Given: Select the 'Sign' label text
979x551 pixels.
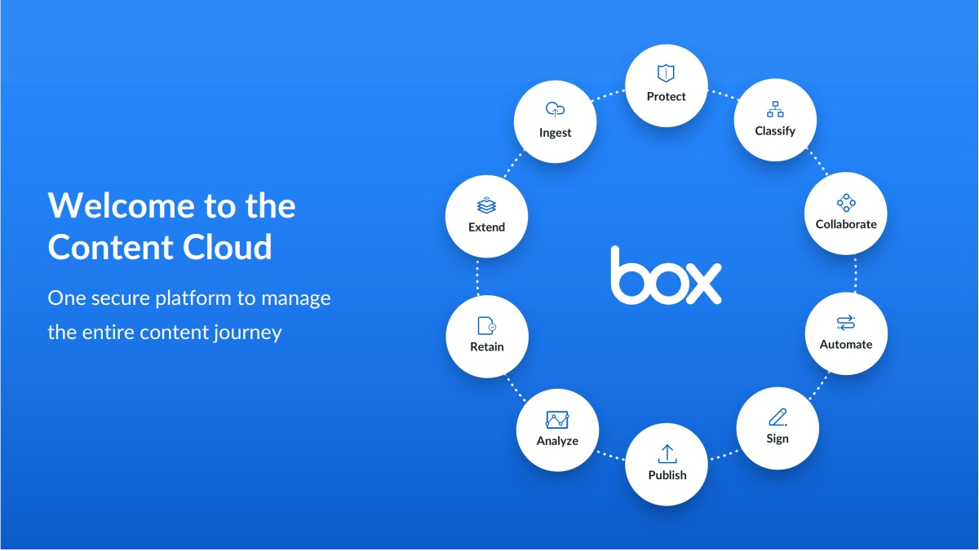Looking at the screenshot, I should pyautogui.click(x=777, y=439).
